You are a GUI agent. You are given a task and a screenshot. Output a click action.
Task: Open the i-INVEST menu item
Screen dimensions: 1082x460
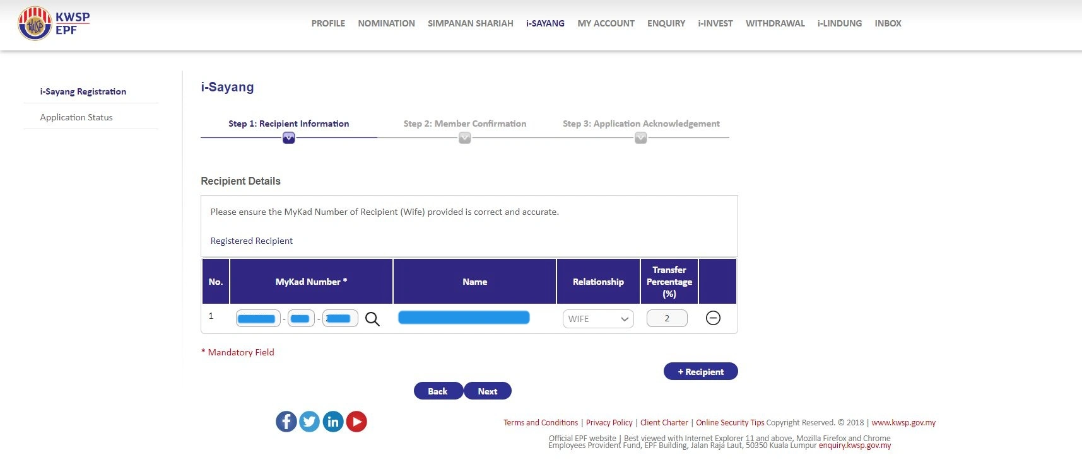pos(715,23)
